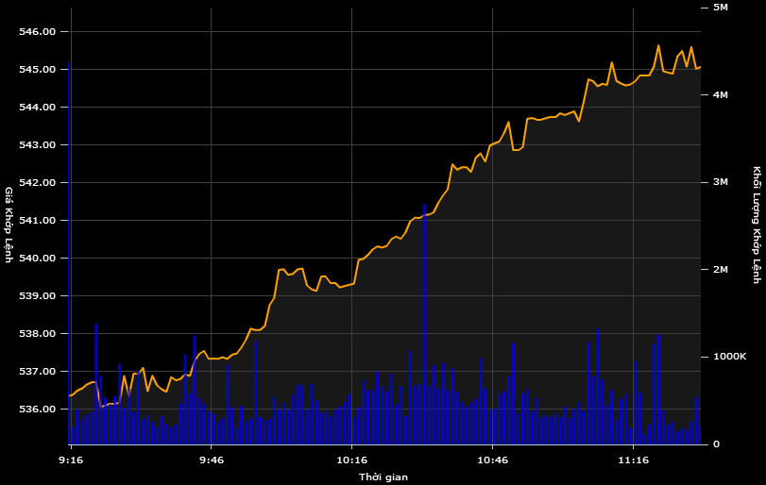Click the 9:46 time axis label
This screenshot has width=766, height=485.
coord(211,460)
